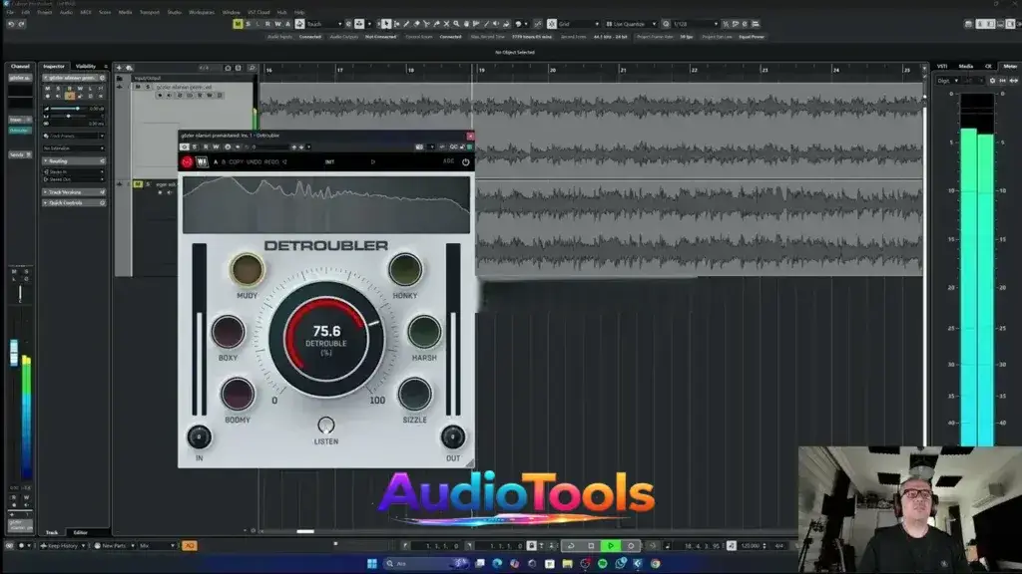This screenshot has width=1022, height=574.
Task: Toggle the Honky band button
Action: coord(405,269)
